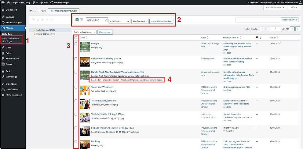Jump to last page double arrow
Screen dimensions: 303x149
298,29
